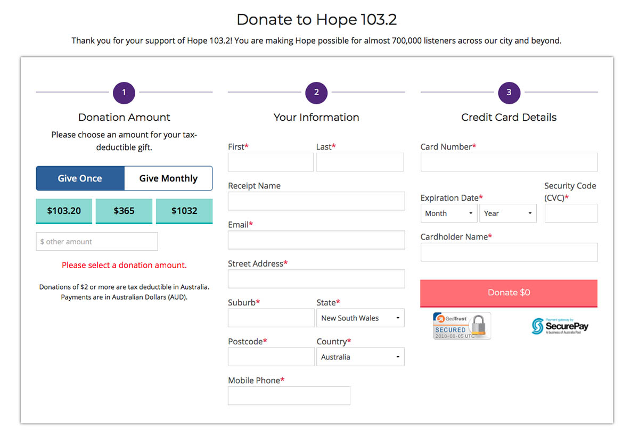
Task: Open the expiration Year dropdown
Action: 508,213
